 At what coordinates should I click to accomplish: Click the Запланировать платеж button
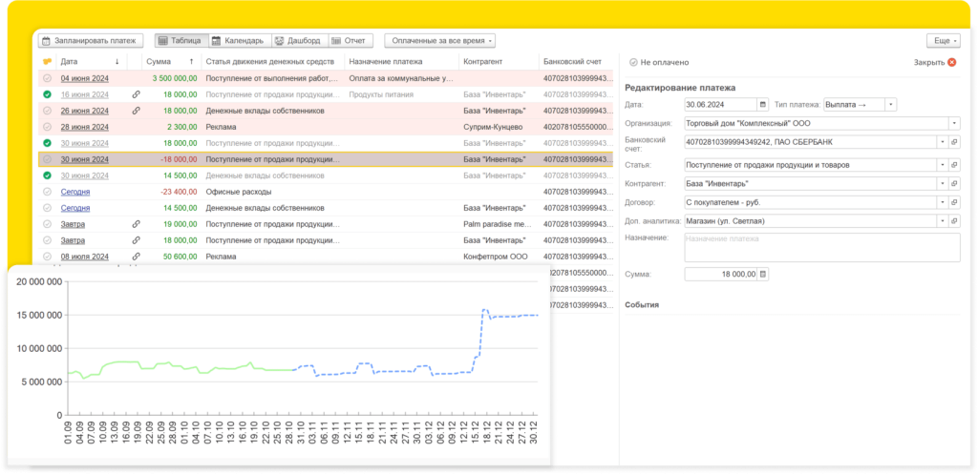(91, 40)
